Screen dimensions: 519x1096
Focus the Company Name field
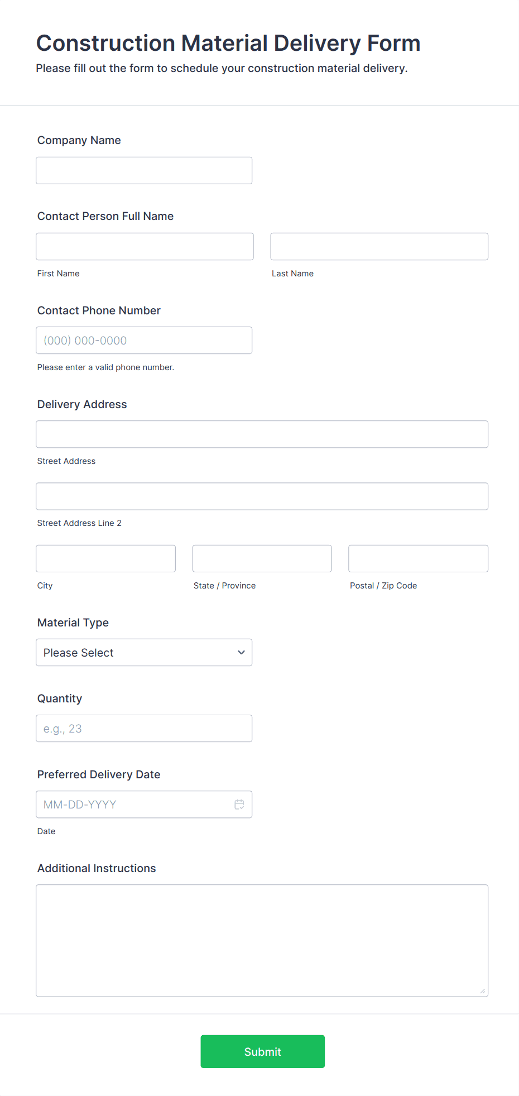(144, 171)
